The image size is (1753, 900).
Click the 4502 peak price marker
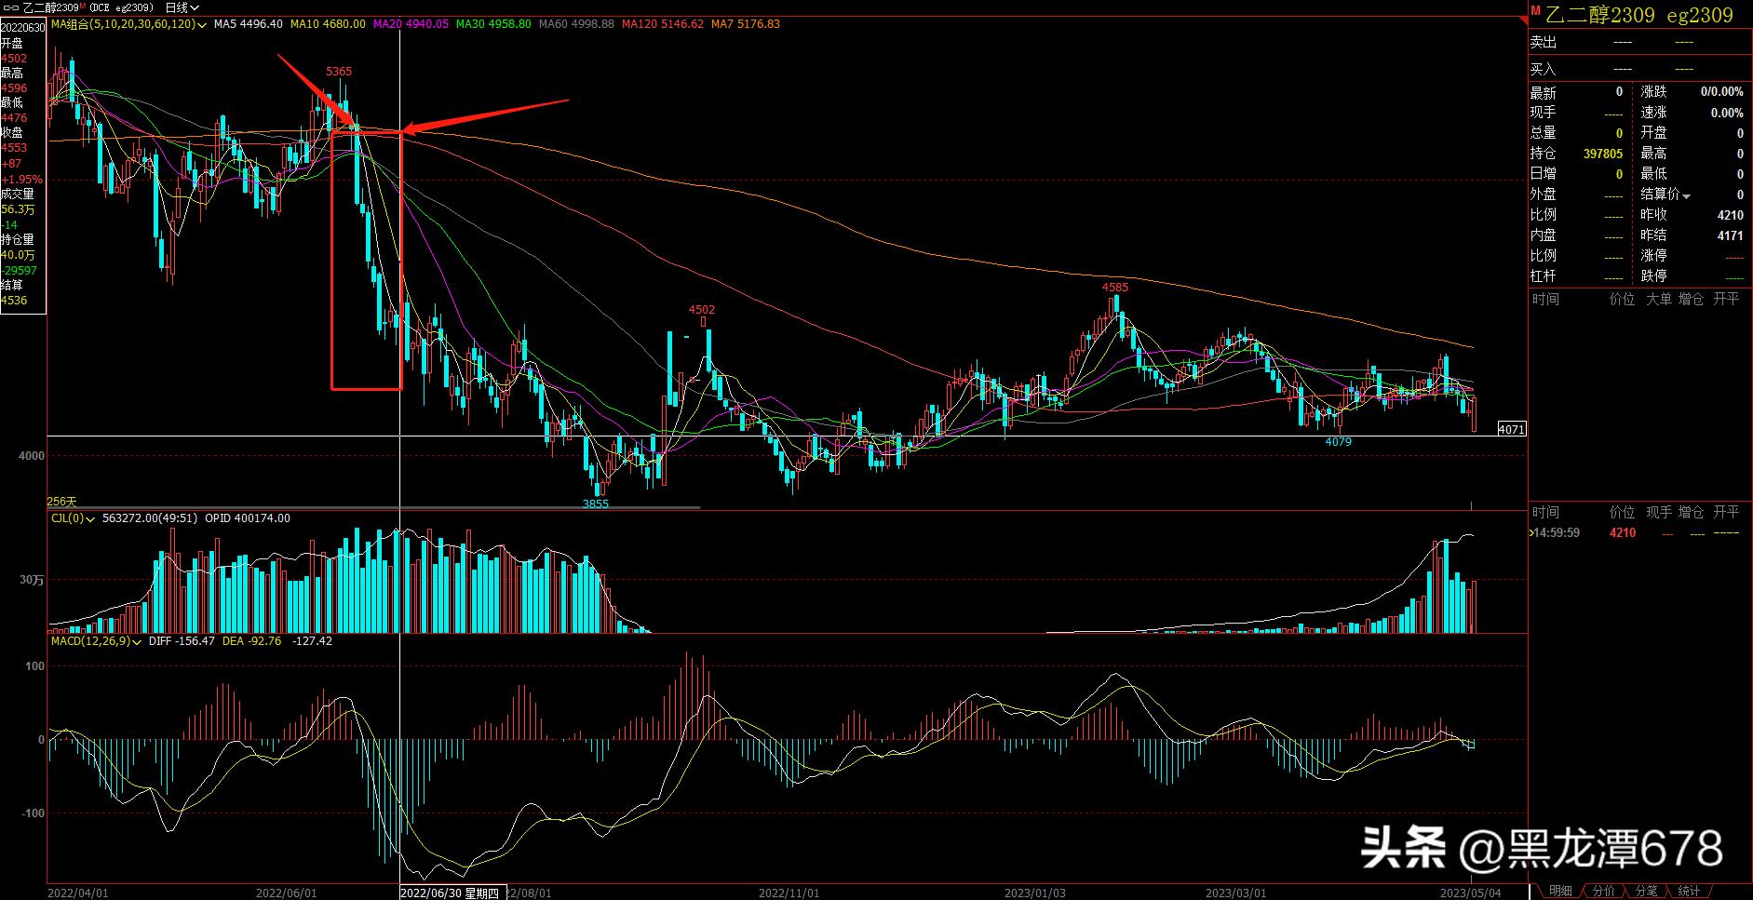tap(702, 310)
